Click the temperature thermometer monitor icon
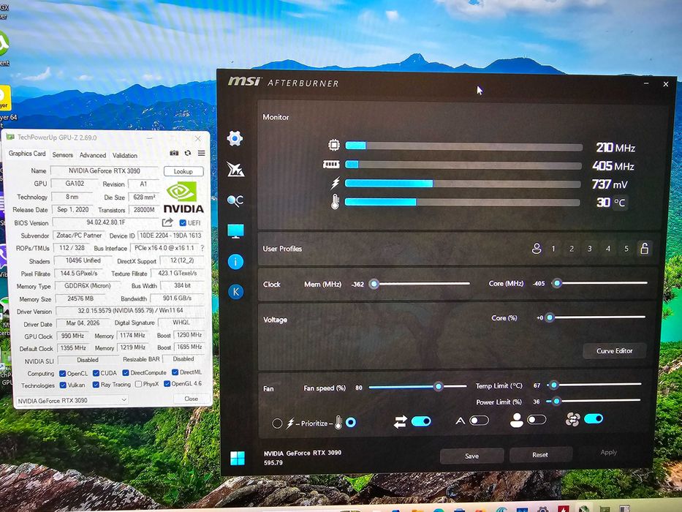 coord(335,202)
